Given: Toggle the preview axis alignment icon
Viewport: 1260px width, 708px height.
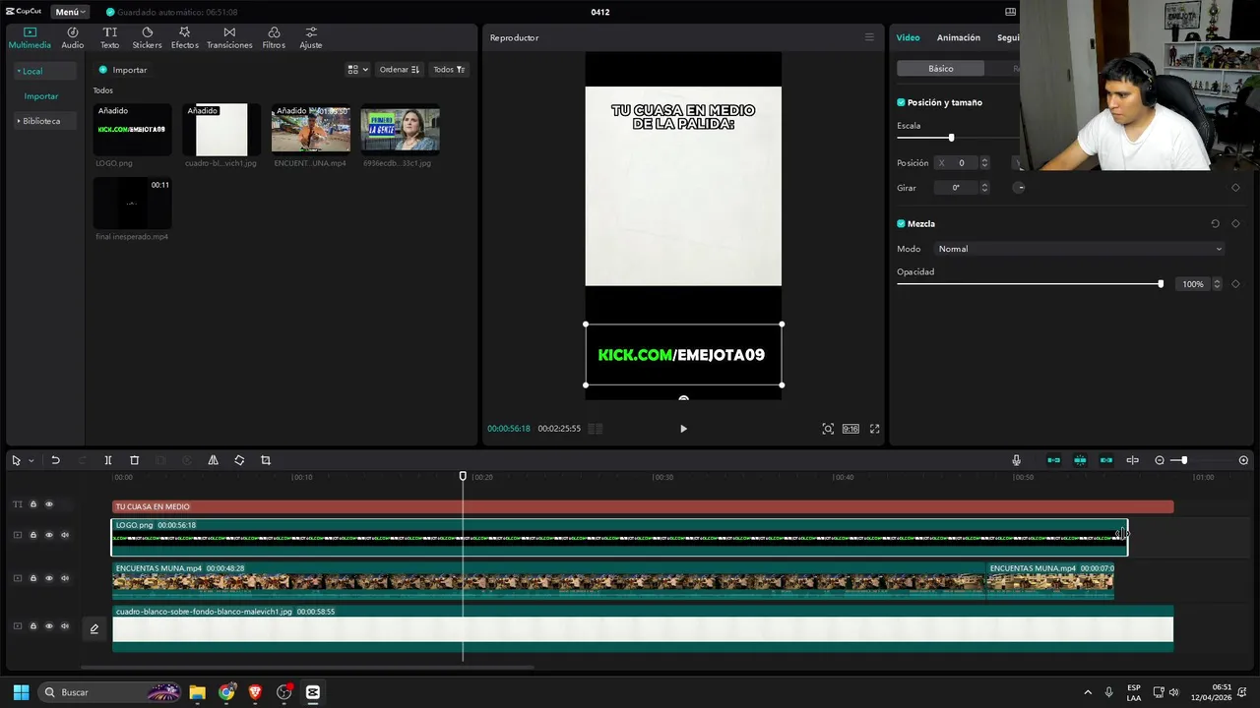Looking at the screenshot, I should click(1132, 460).
